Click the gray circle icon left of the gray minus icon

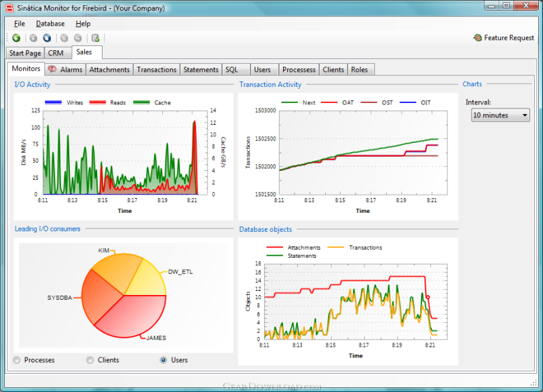[x=64, y=38]
